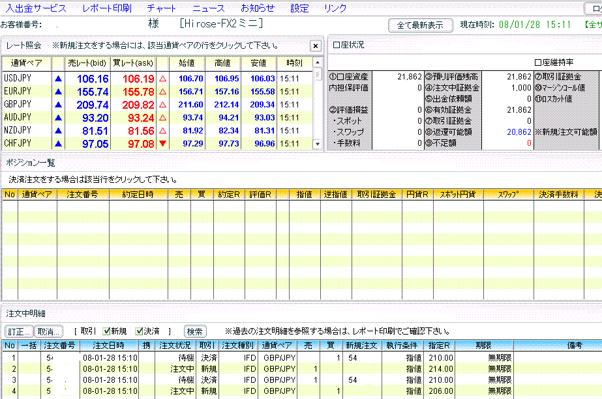Click the blue up arrow for AUDJPY

pos(58,118)
